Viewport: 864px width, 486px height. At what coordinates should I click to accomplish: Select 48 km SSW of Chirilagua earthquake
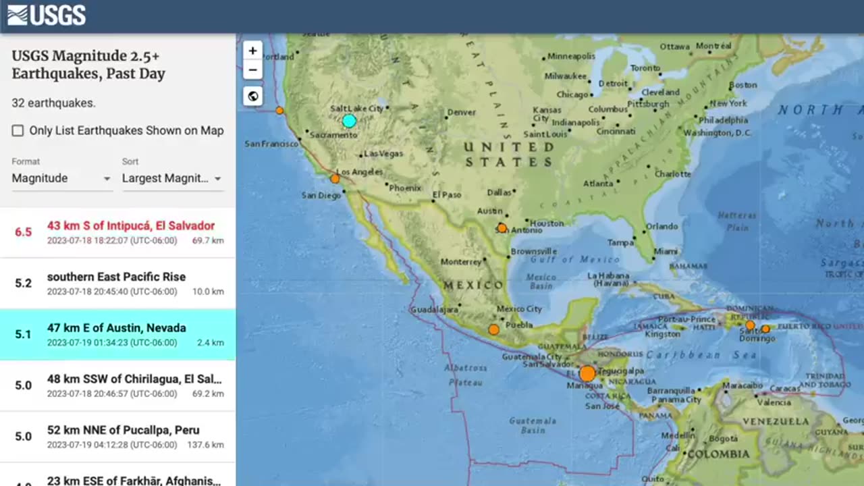tap(117, 386)
